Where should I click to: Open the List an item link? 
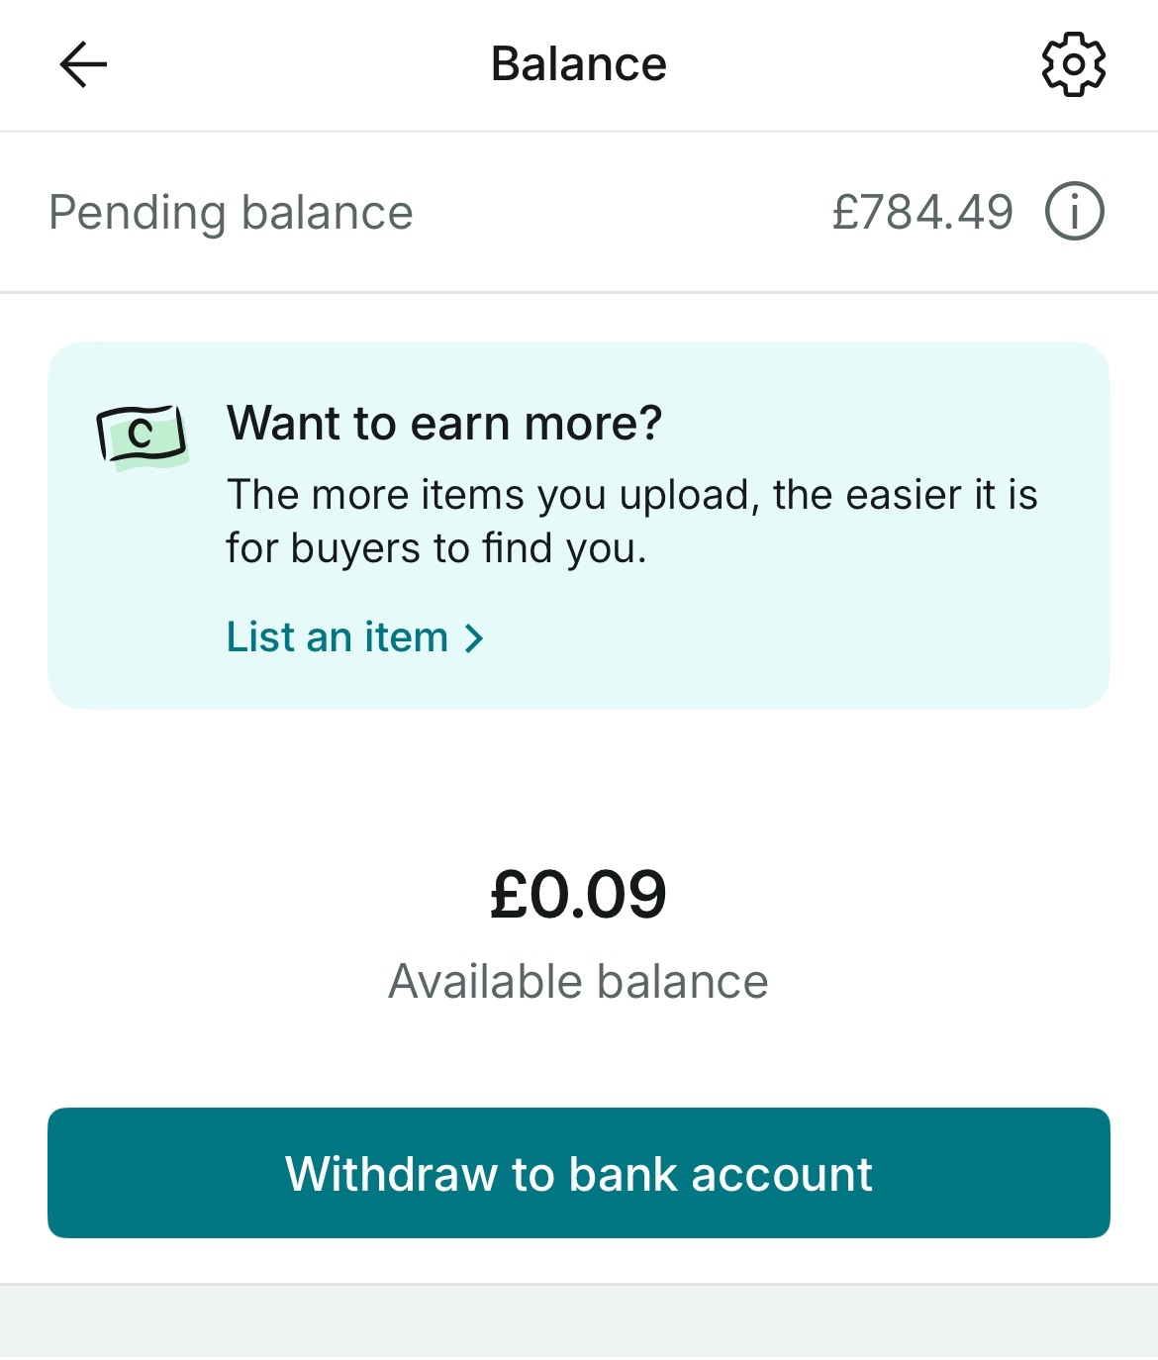338,637
